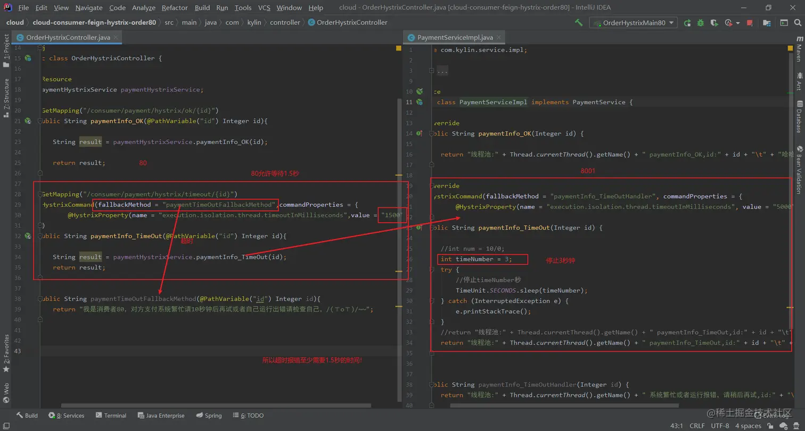Open the 8: Services tool window
Image resolution: width=805 pixels, height=431 pixels.
tap(67, 416)
